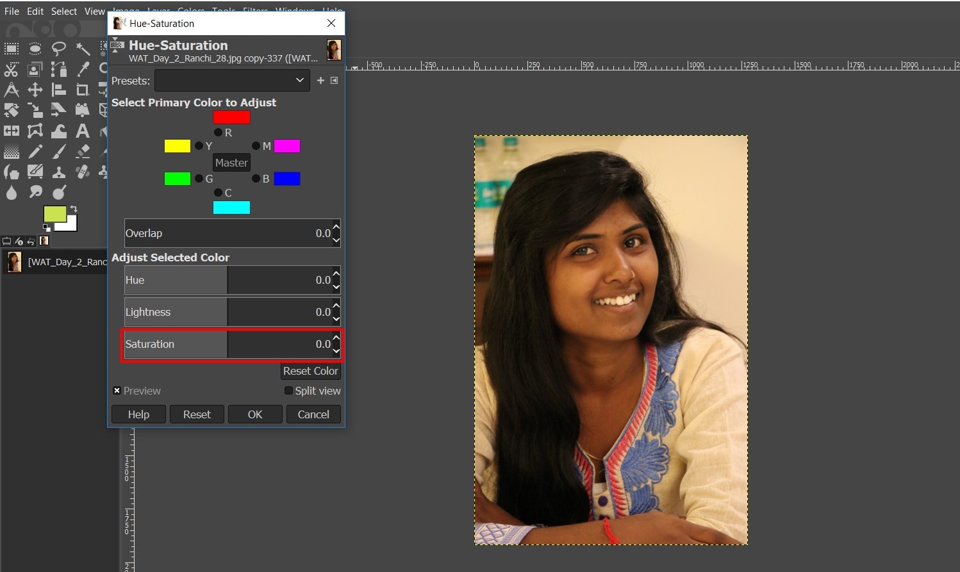This screenshot has height=572, width=960.
Task: Open the Select menu
Action: click(x=64, y=12)
